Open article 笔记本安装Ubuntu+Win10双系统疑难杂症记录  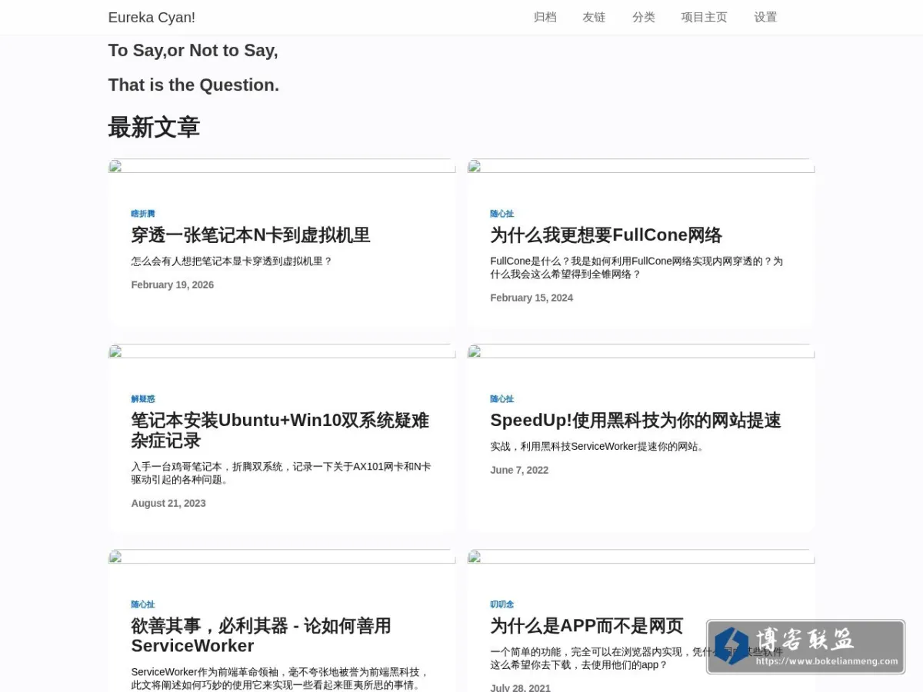point(280,431)
